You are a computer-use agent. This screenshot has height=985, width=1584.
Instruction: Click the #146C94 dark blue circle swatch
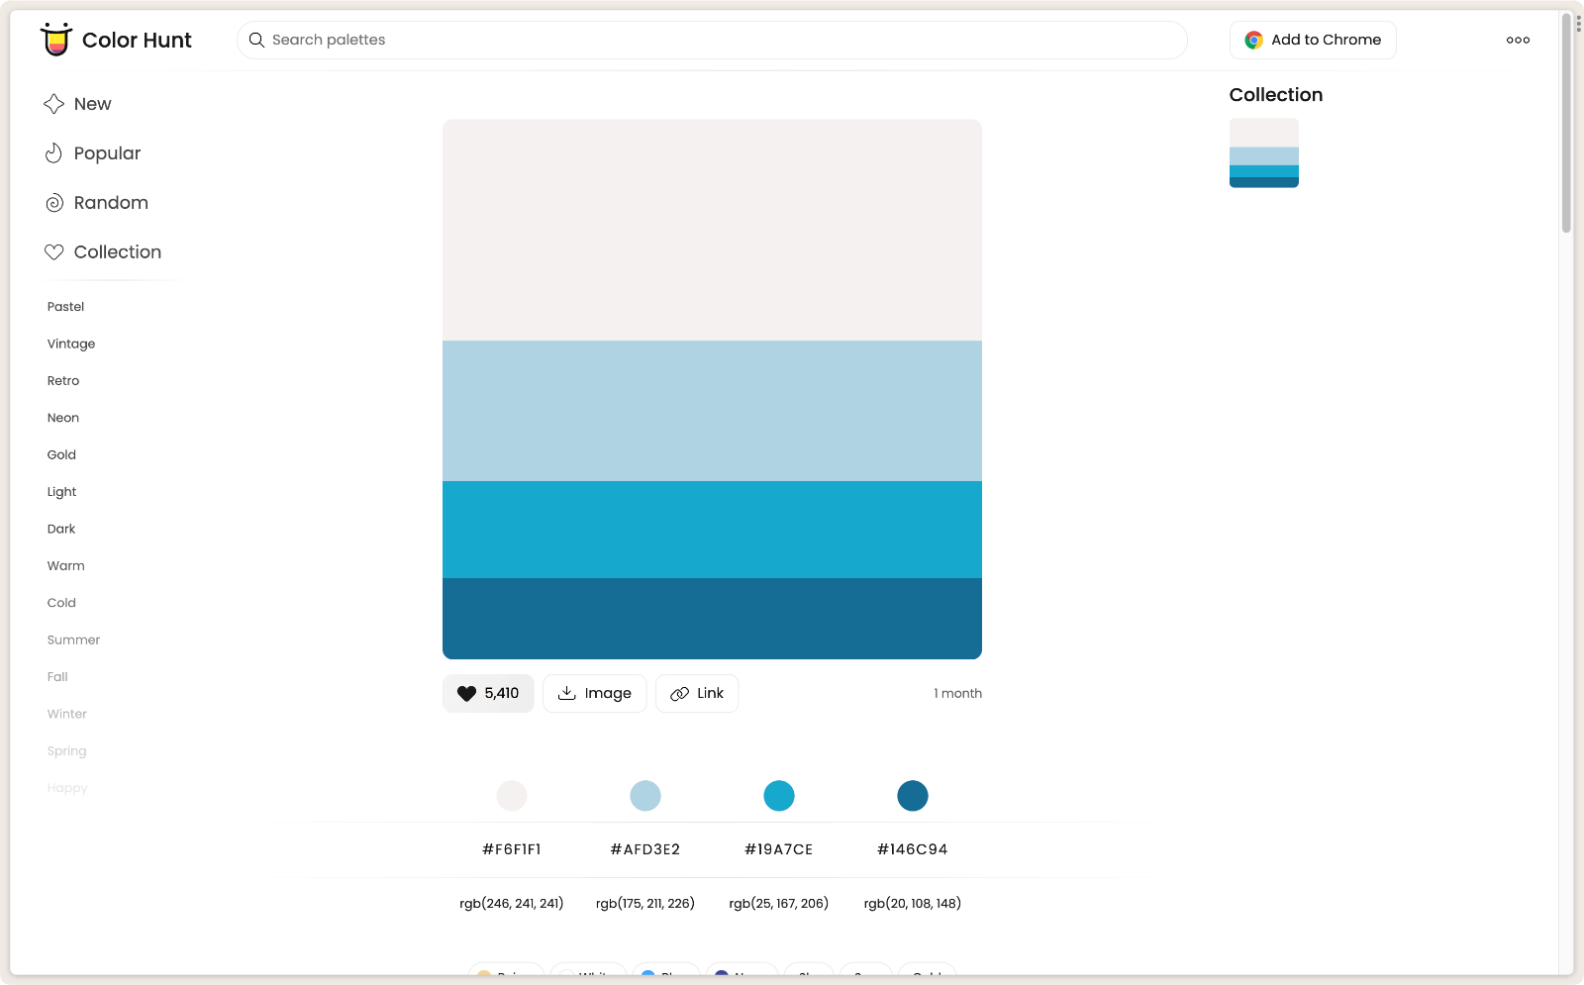(x=913, y=796)
